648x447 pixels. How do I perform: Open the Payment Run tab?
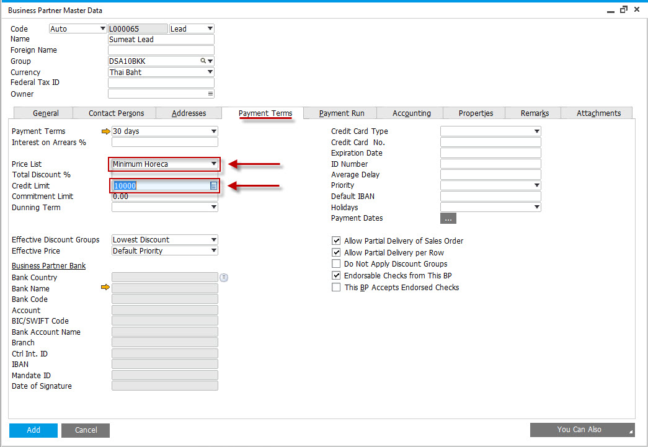click(341, 113)
